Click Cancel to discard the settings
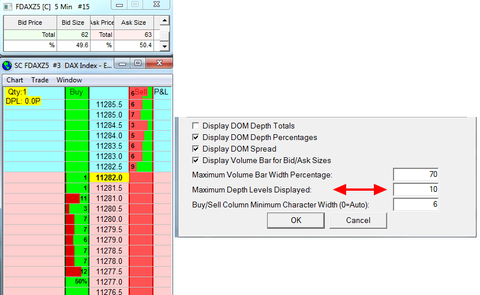The image size is (480, 295). 358,221
